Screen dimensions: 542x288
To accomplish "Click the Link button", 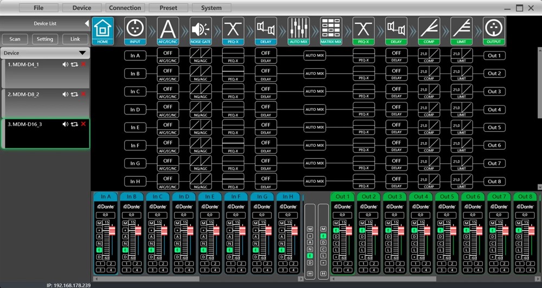I will pos(75,39).
